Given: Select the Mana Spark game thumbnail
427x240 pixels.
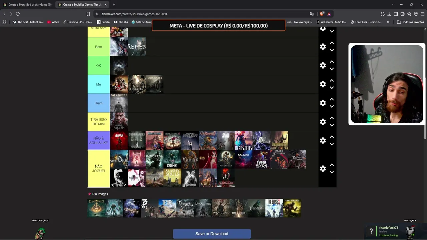Looking at the screenshot, I should click(261, 159).
